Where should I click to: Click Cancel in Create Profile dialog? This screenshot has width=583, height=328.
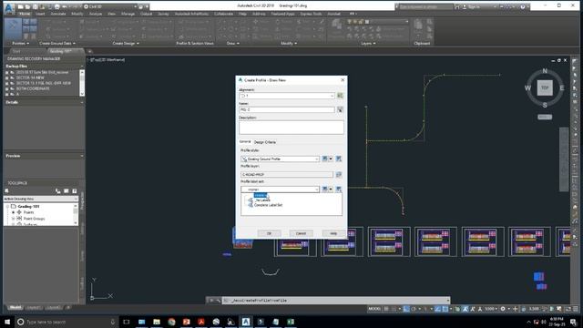tap(301, 233)
